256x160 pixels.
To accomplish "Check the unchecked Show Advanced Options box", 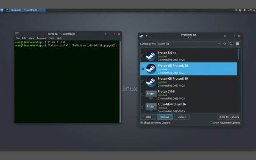I will coord(211,123).
